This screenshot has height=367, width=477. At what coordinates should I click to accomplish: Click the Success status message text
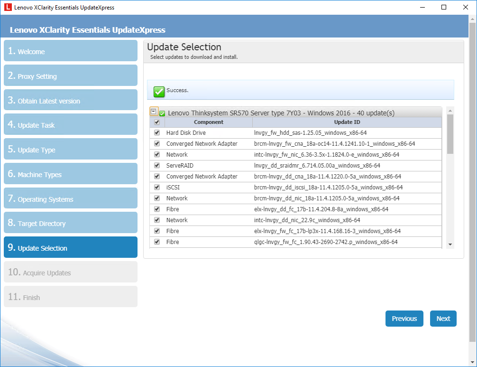(x=177, y=90)
